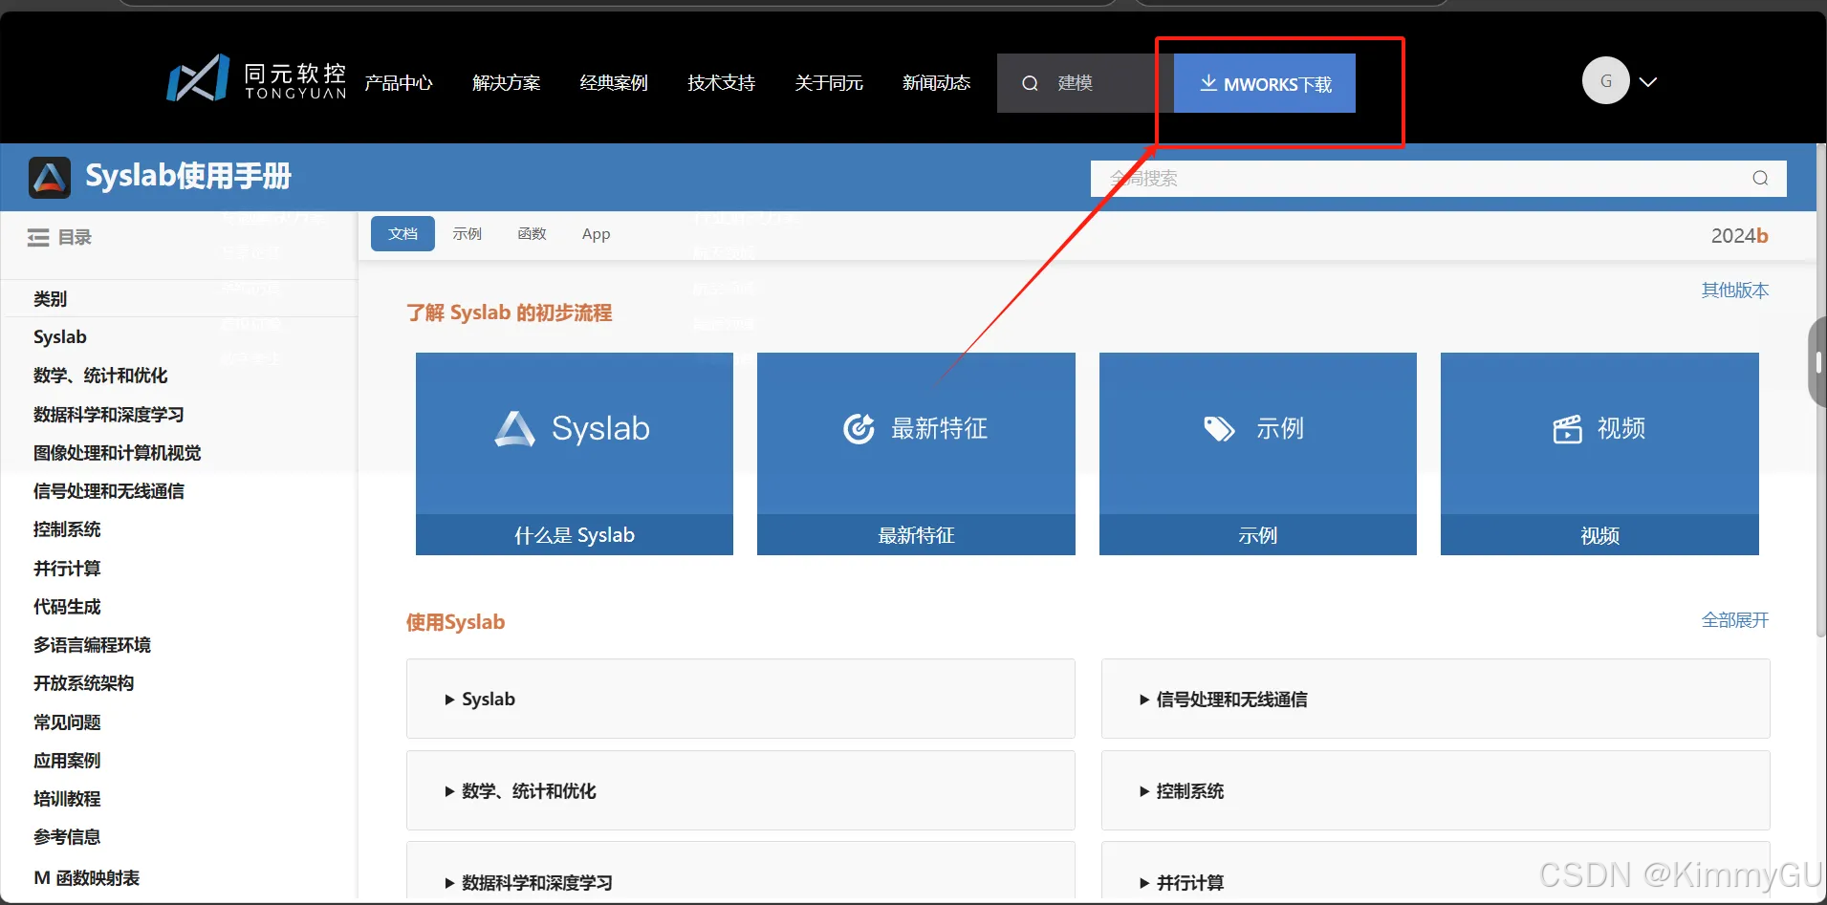Open the user avatar G icon
Viewport: 1827px width, 905px height.
pos(1606,81)
